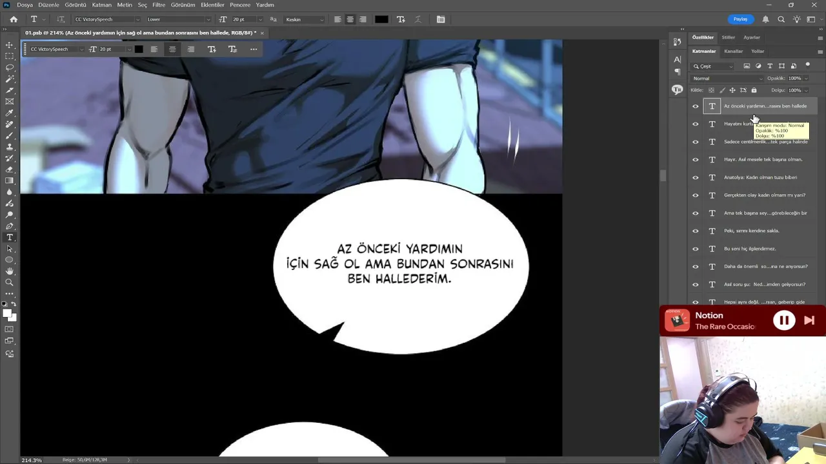This screenshot has height=464, width=826.
Task: Select the Pen tool
Action: click(x=9, y=226)
